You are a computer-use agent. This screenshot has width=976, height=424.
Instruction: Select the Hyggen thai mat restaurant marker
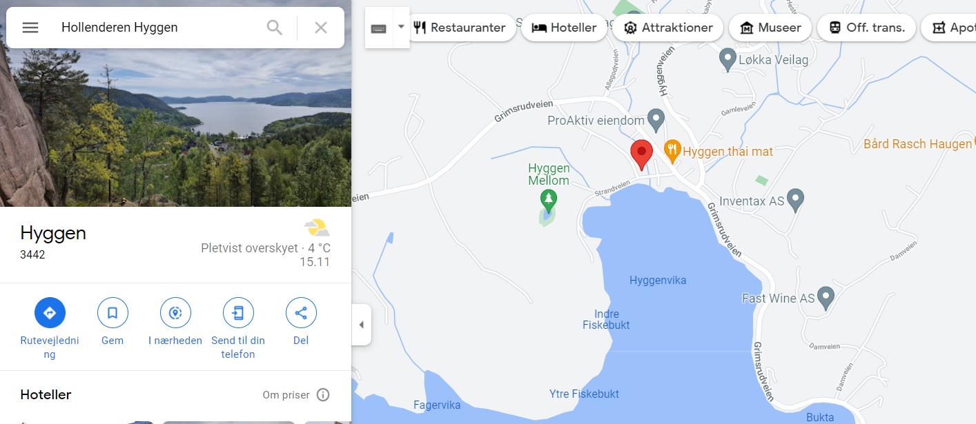(x=672, y=149)
